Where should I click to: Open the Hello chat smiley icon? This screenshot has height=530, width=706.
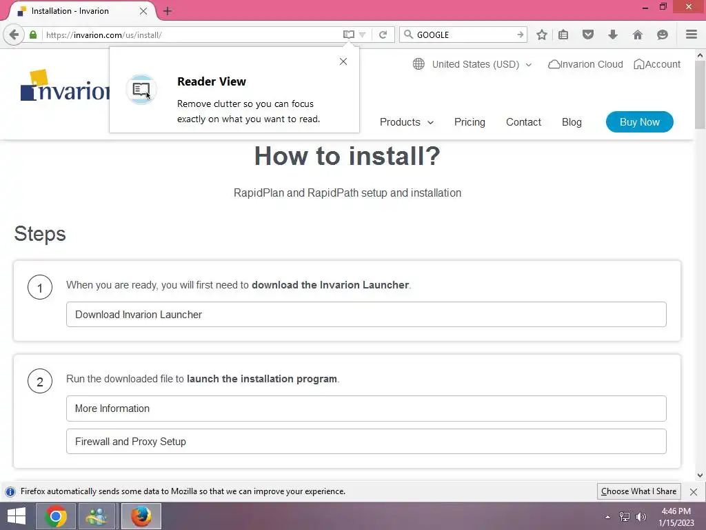click(x=663, y=35)
